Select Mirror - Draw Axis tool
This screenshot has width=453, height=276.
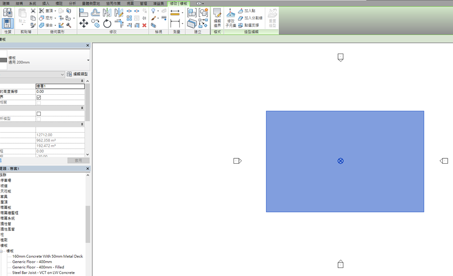tap(119, 12)
